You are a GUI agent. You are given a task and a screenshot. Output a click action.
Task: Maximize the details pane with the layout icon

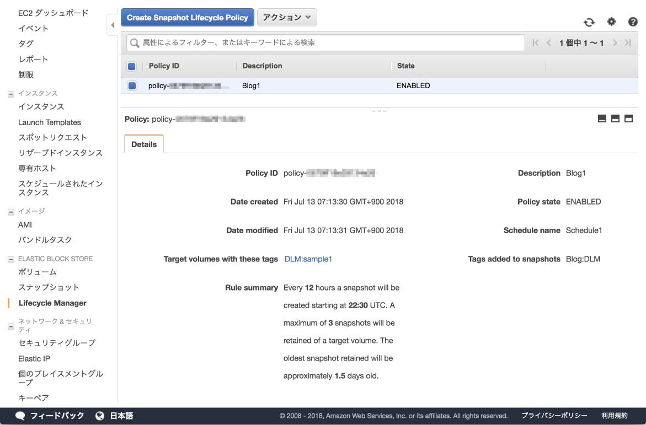click(628, 118)
